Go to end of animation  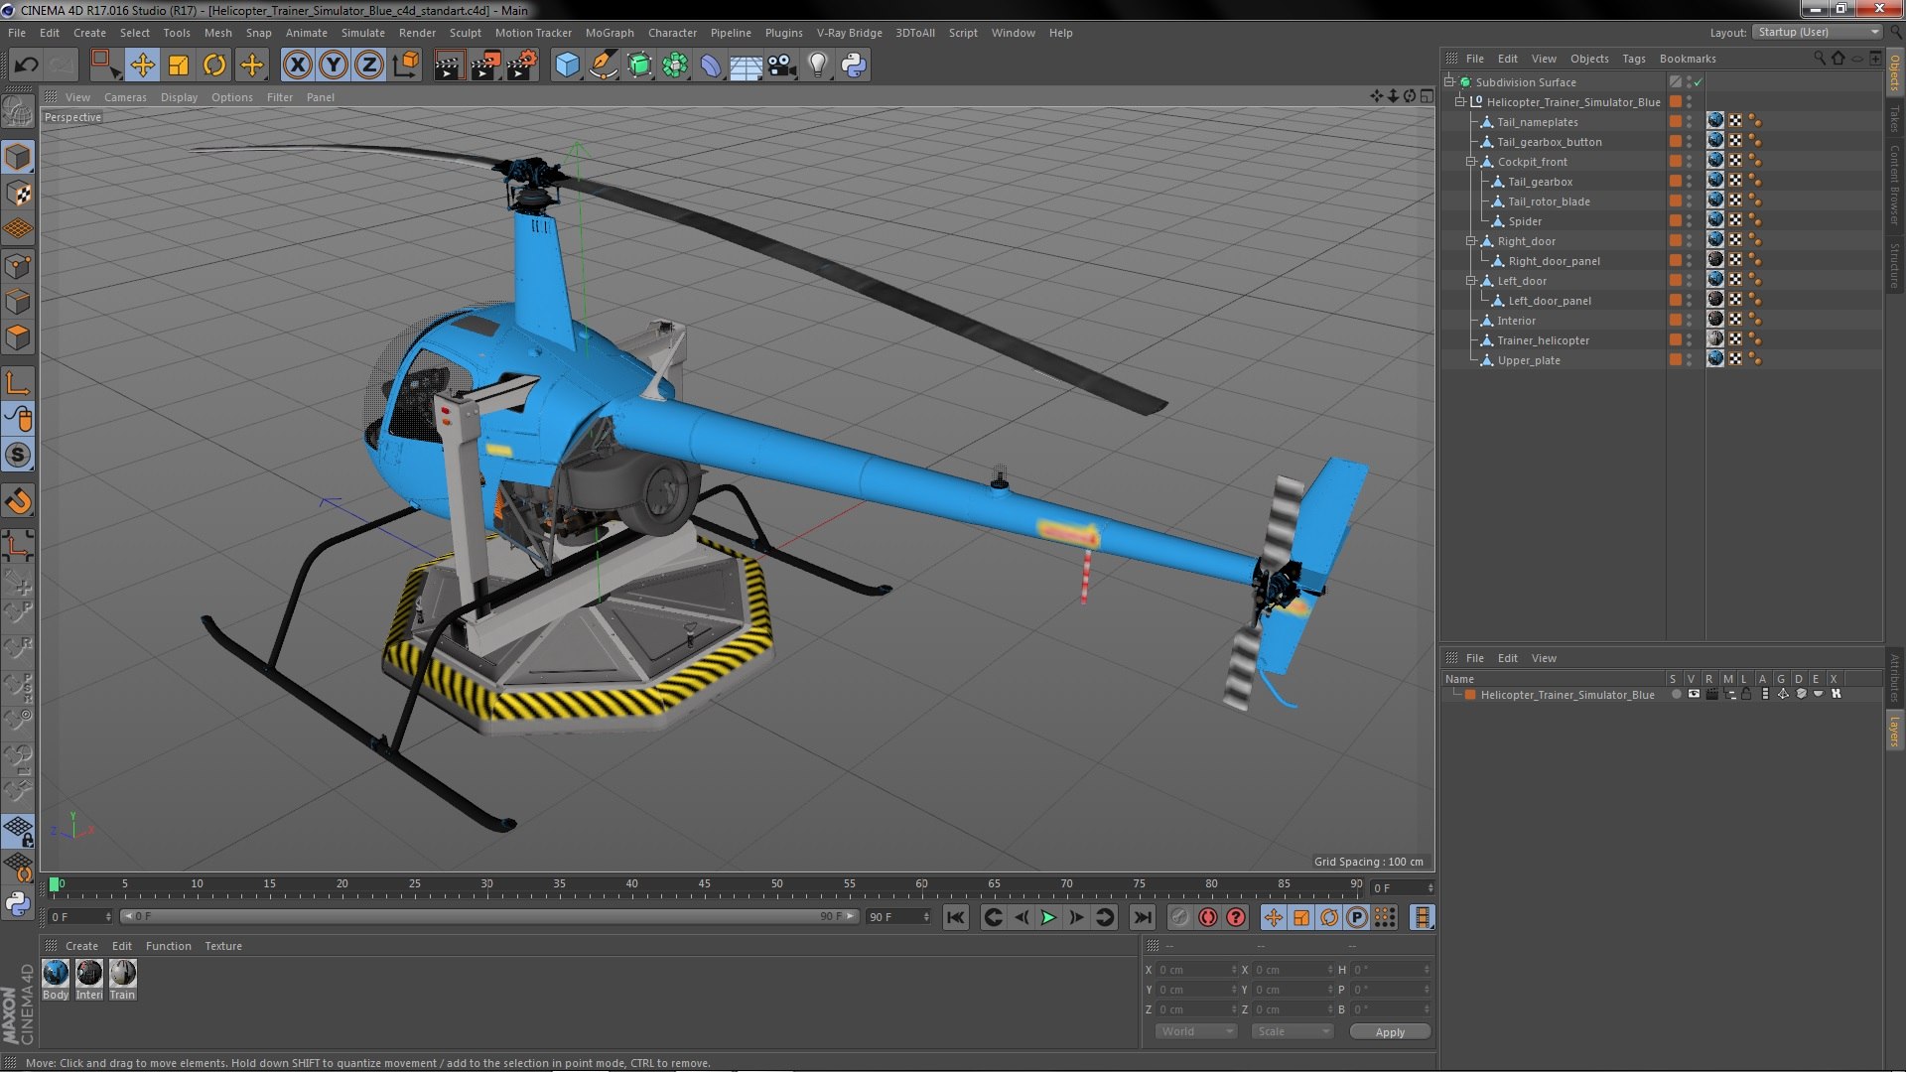tap(1142, 917)
